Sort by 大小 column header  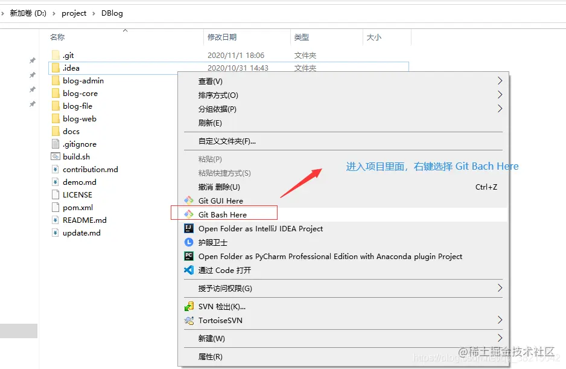click(x=374, y=37)
